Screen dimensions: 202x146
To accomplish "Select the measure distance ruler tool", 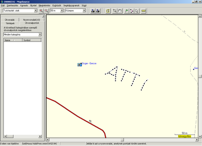I will 143,11.
